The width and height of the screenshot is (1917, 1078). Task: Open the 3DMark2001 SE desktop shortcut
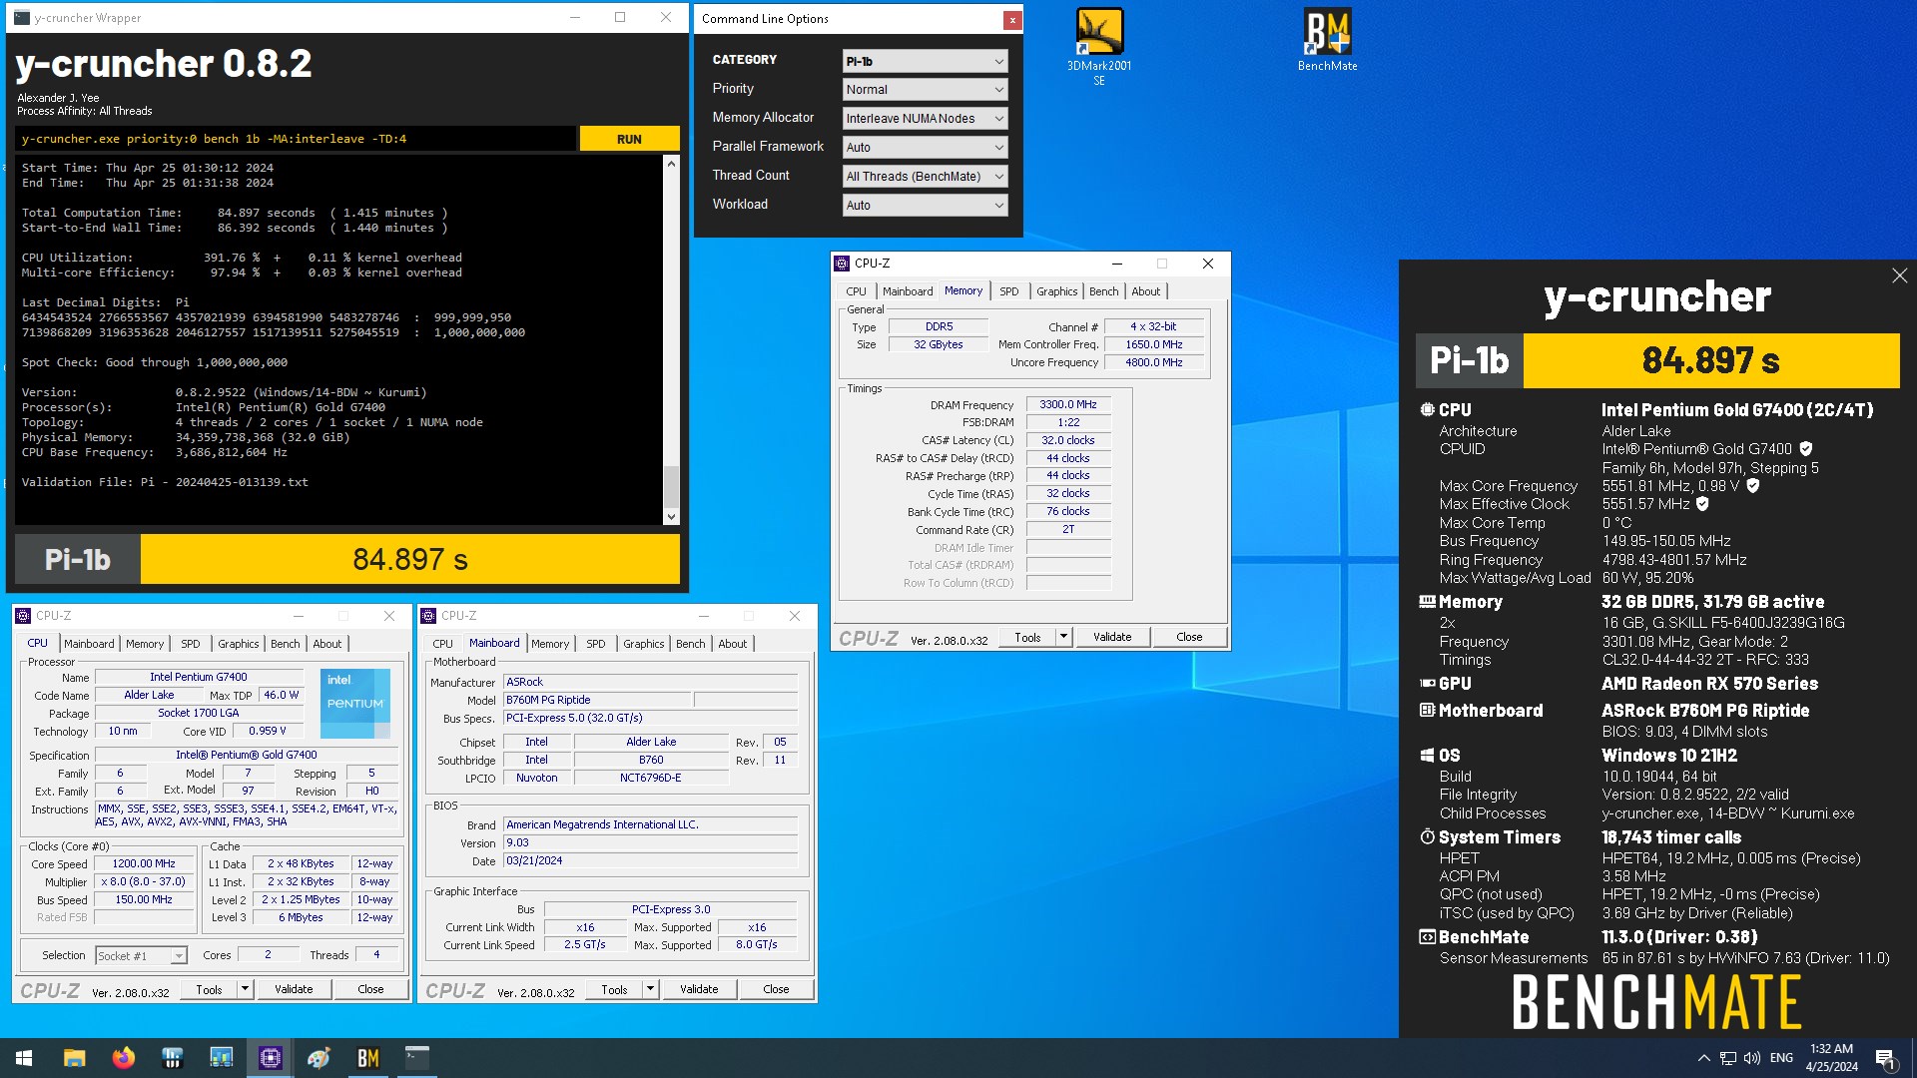point(1098,46)
